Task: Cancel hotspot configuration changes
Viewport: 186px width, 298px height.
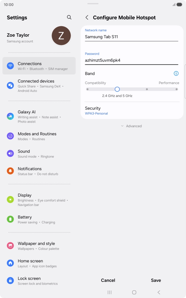Action: coord(108,280)
